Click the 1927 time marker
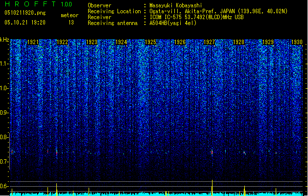The height and width of the screenshot is (196, 308). (210, 42)
